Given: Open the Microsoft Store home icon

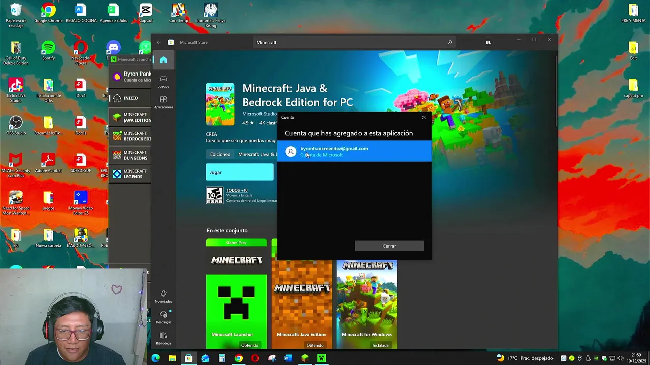Looking at the screenshot, I should pos(164,60).
